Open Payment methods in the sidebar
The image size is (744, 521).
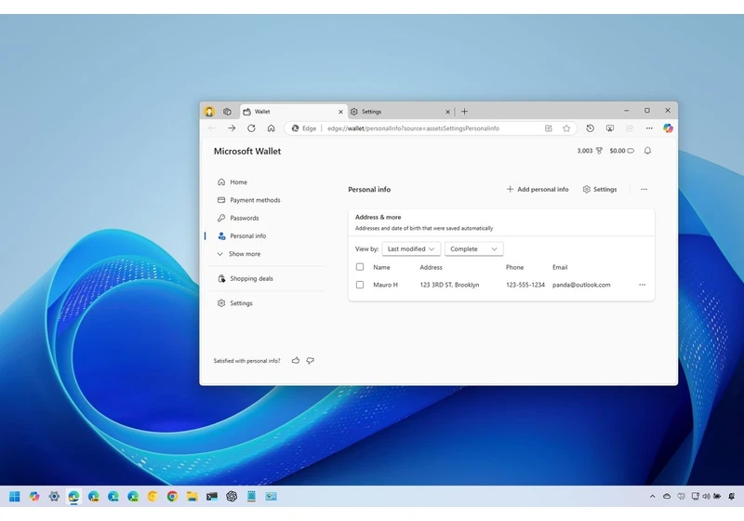[x=248, y=200]
